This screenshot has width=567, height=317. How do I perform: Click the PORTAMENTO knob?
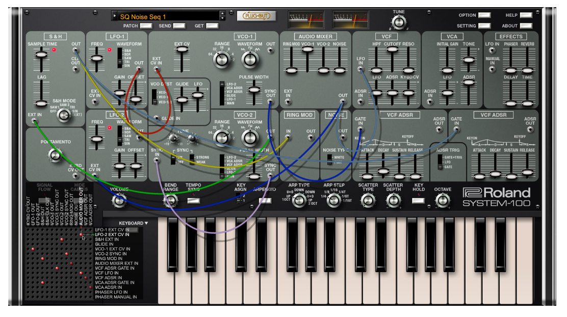55,155
